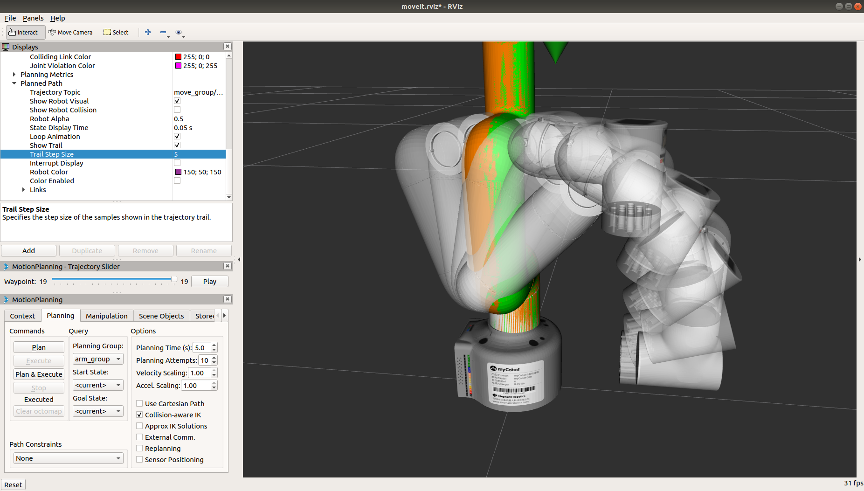Open the Path Constraints dropdown
This screenshot has width=864, height=491.
coord(68,458)
